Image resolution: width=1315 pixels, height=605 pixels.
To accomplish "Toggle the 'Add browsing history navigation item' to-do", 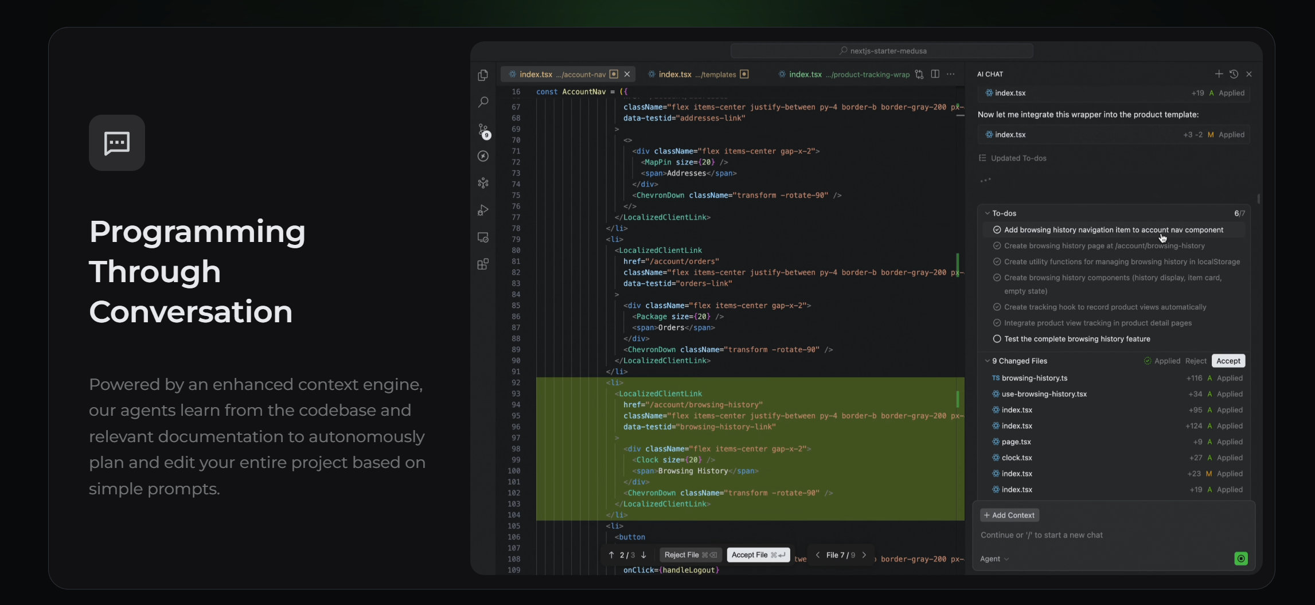I will pyautogui.click(x=997, y=230).
